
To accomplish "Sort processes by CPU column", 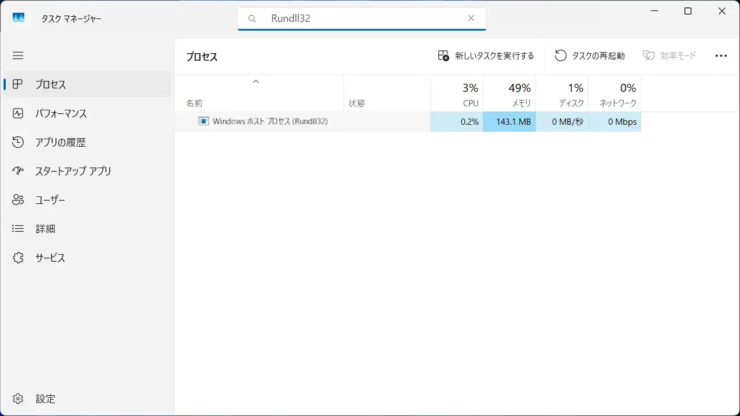I will [457, 94].
